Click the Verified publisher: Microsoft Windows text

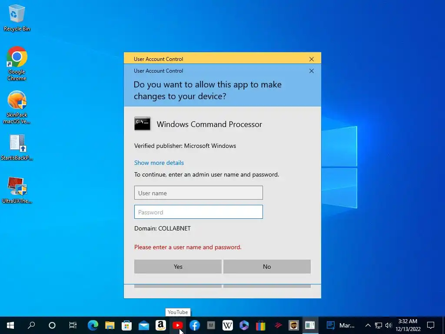coord(185,146)
